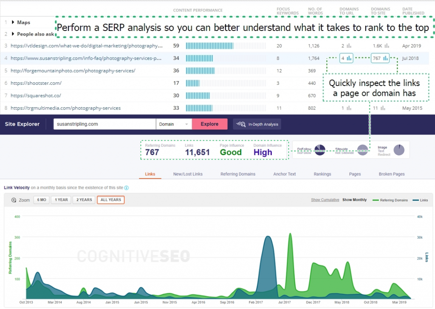Viewport: 435px width, 309px height.
Task: Sort by Content Performance column header
Action: [198, 10]
